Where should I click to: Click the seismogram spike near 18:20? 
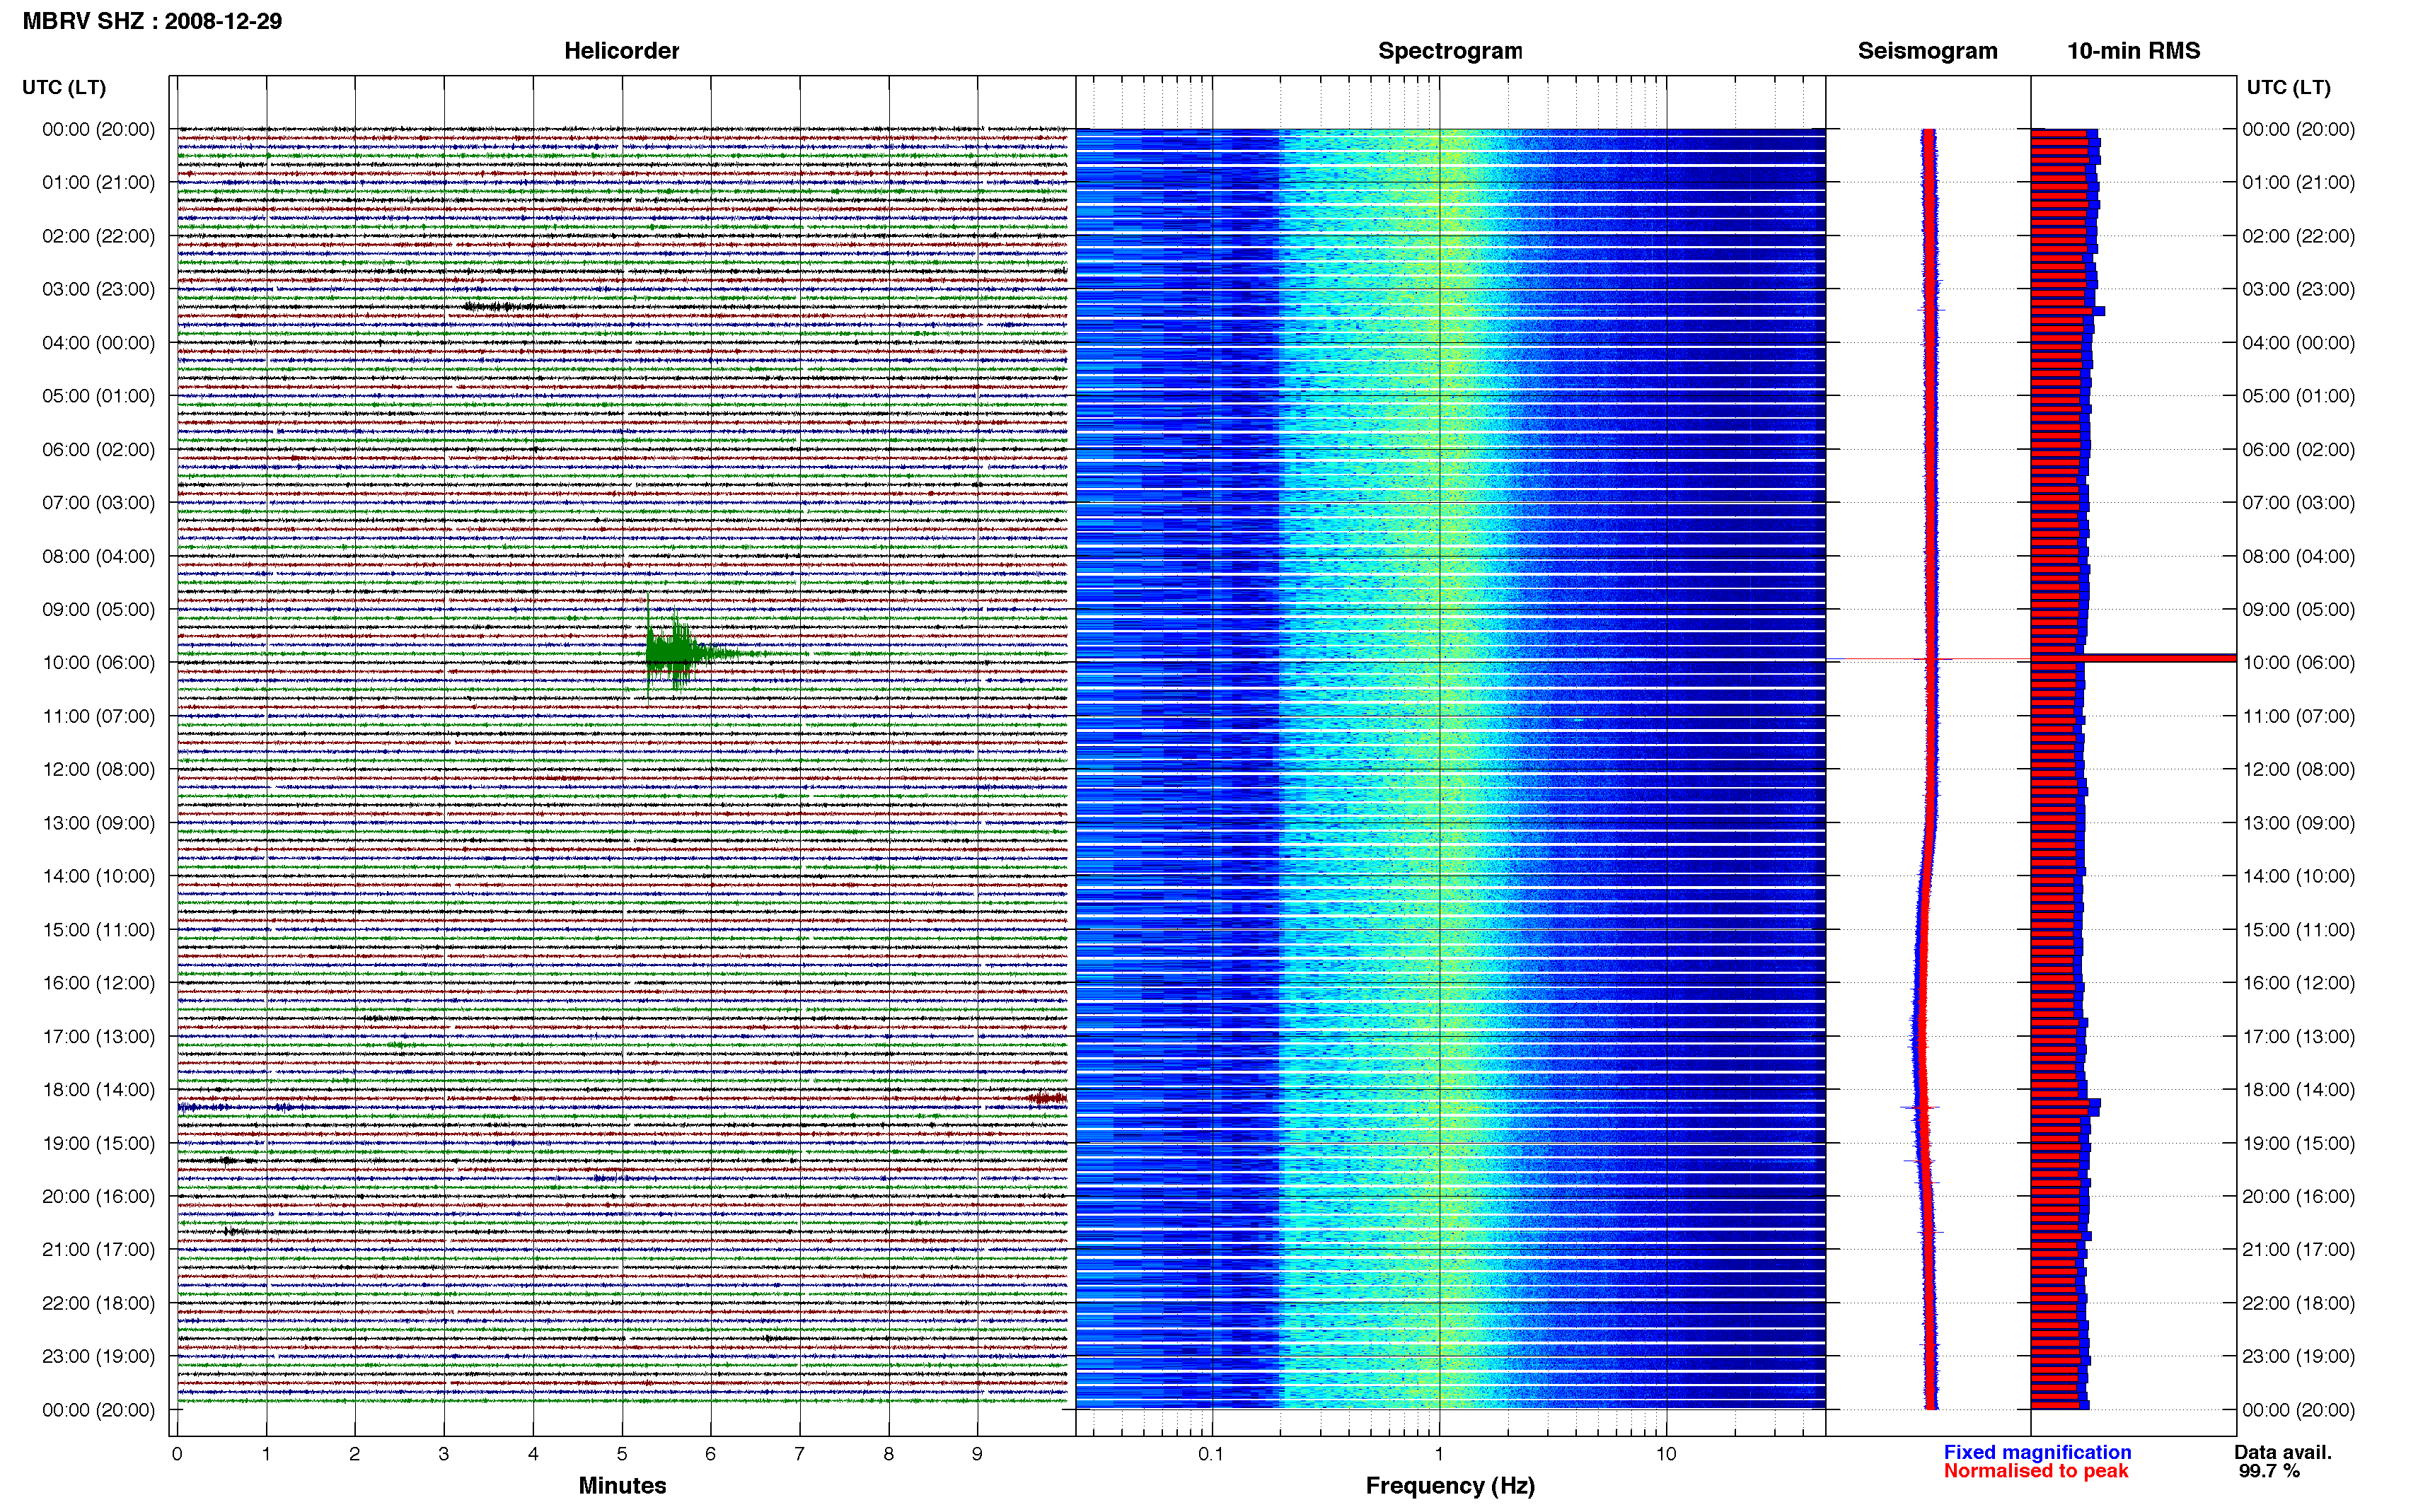[1919, 1107]
